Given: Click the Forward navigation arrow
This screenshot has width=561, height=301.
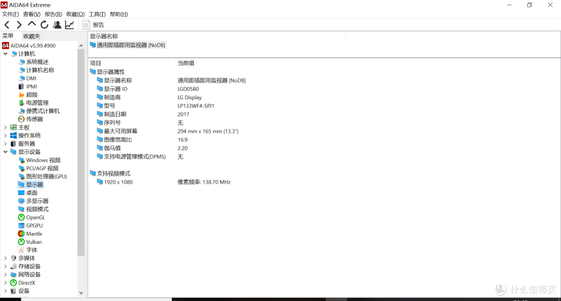Looking at the screenshot, I should [x=19, y=25].
